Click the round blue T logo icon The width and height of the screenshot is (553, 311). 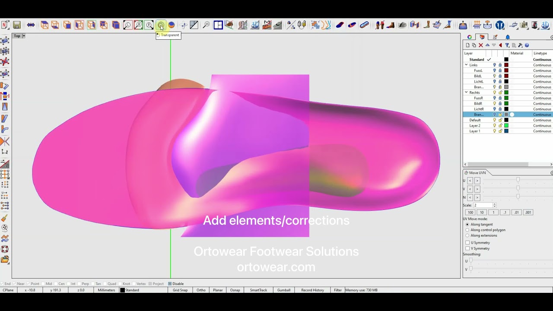(500, 25)
